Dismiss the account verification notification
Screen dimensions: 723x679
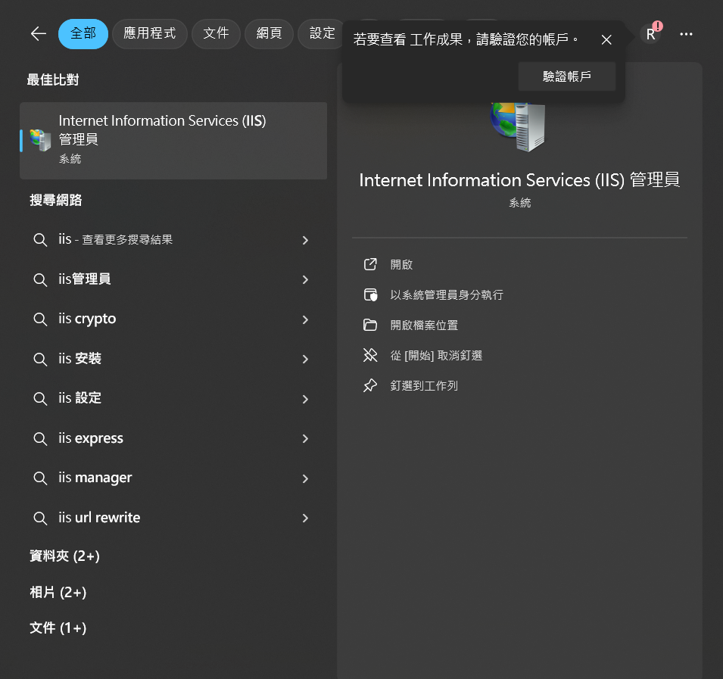point(606,40)
